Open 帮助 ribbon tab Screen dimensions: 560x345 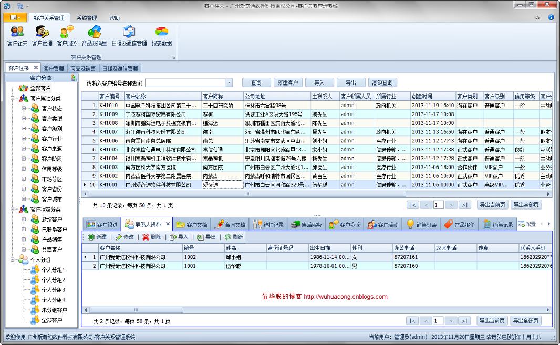115,18
